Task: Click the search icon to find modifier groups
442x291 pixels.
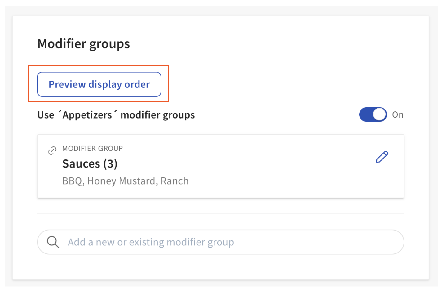Action: (x=53, y=242)
